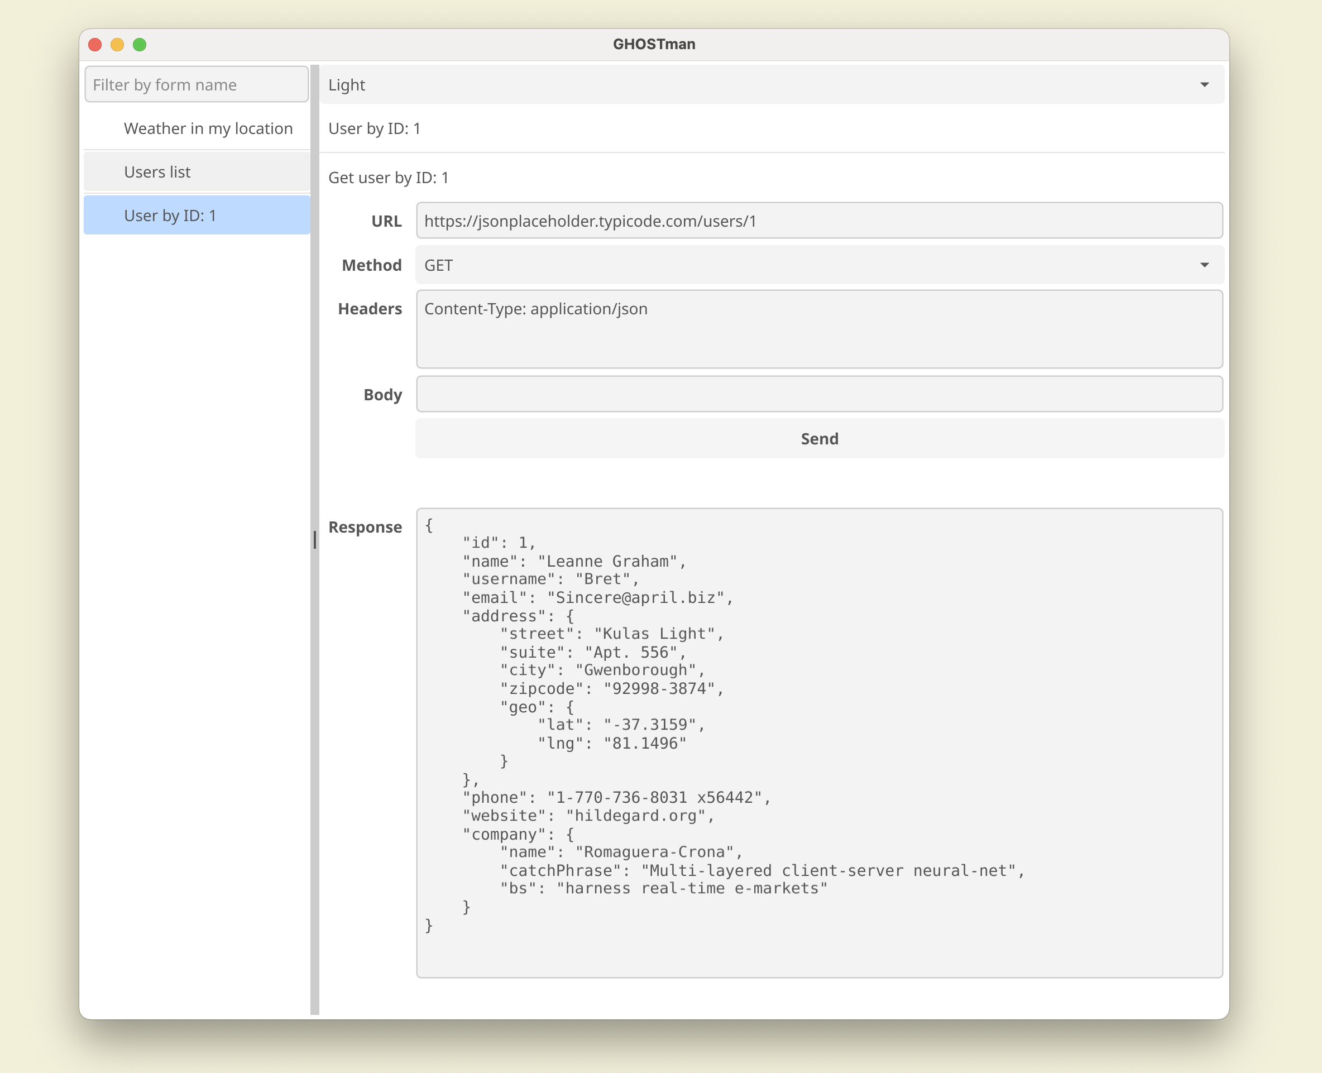
Task: Focus the empty Body input field
Action: 819,394
